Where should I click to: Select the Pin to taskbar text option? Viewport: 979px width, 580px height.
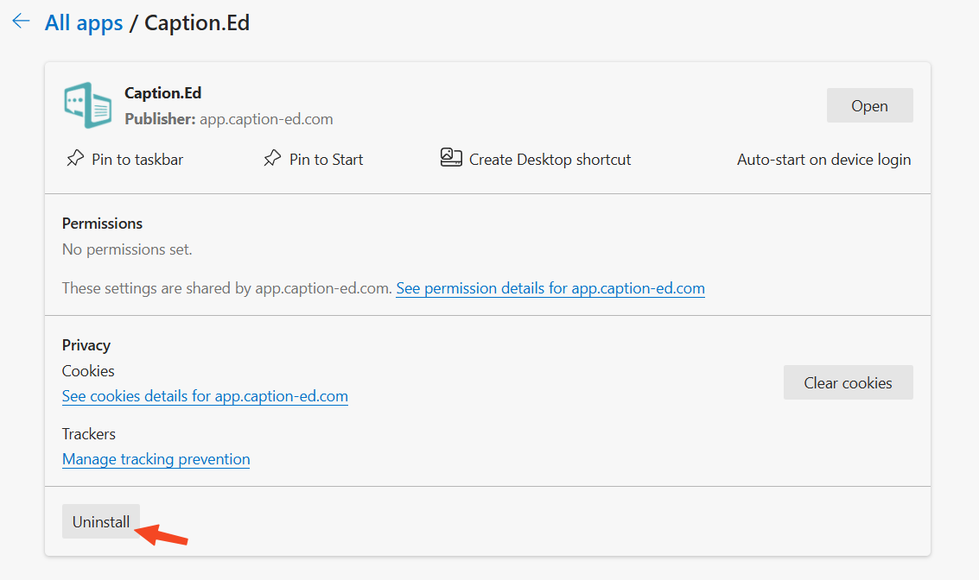pos(137,160)
